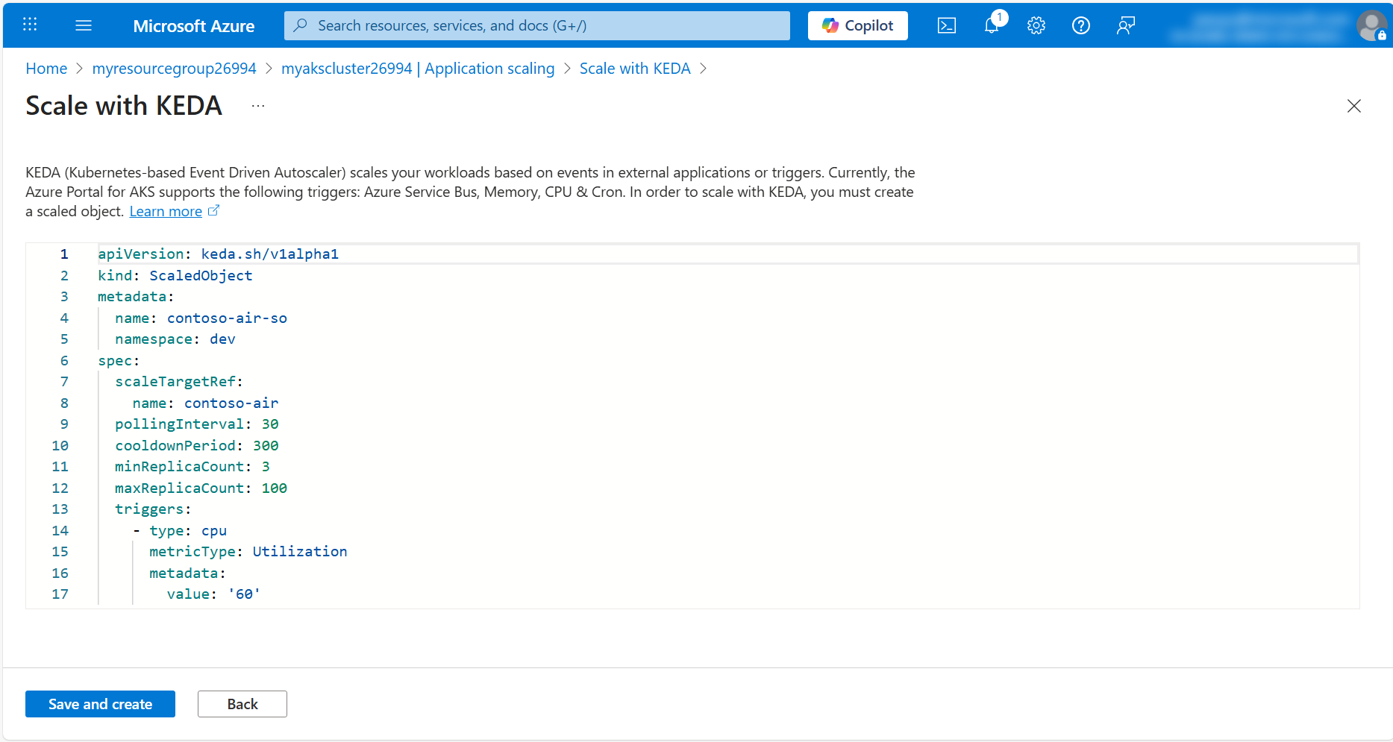Open the Azure app launcher grid
This screenshot has width=1393, height=742.
pos(30,25)
